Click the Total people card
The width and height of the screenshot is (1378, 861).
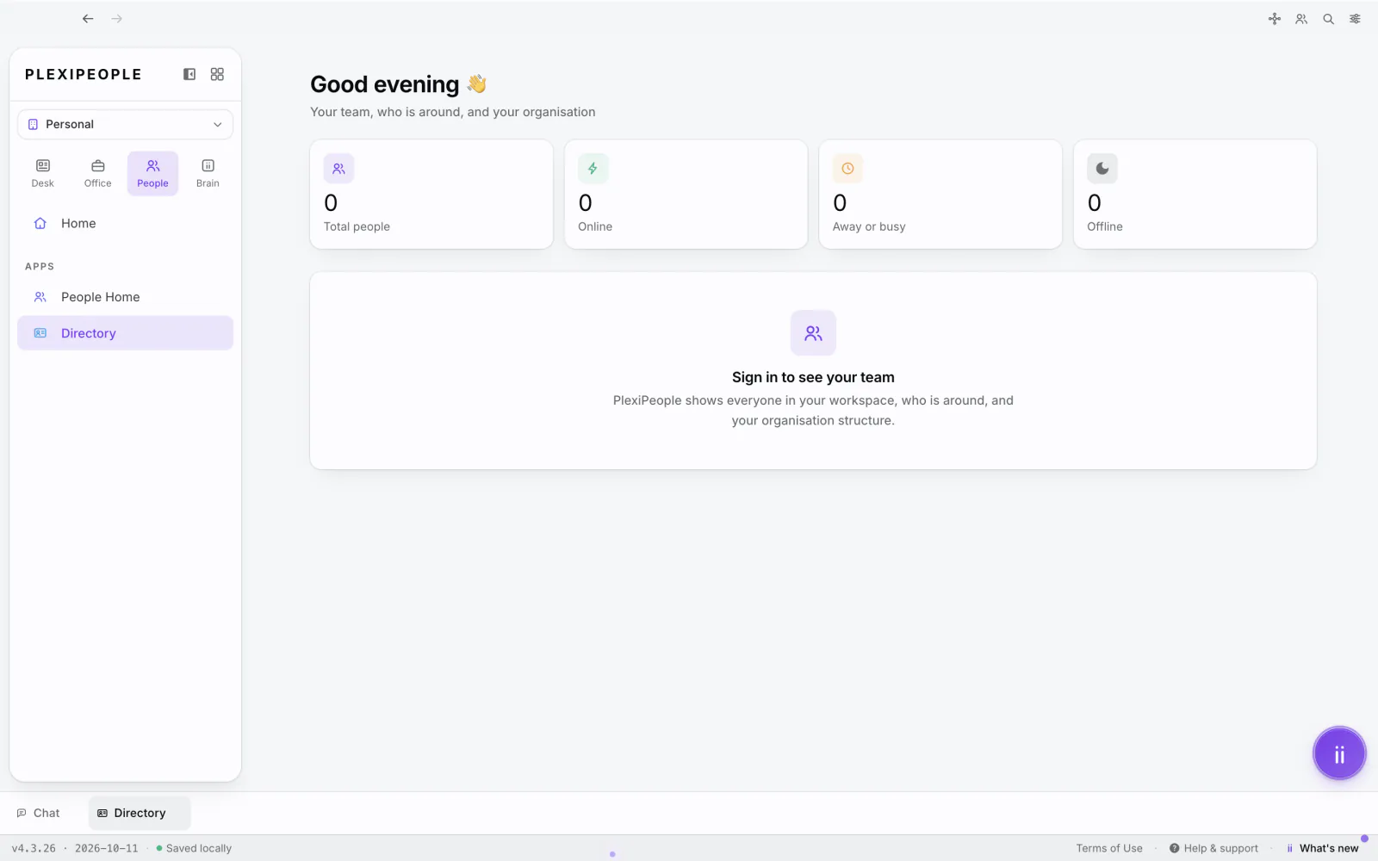pos(431,195)
